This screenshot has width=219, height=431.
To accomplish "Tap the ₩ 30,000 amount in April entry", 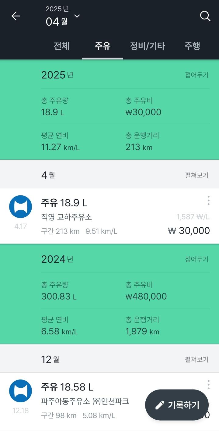I will [189, 231].
